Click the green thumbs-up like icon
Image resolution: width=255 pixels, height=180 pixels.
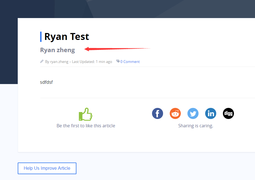point(86,114)
